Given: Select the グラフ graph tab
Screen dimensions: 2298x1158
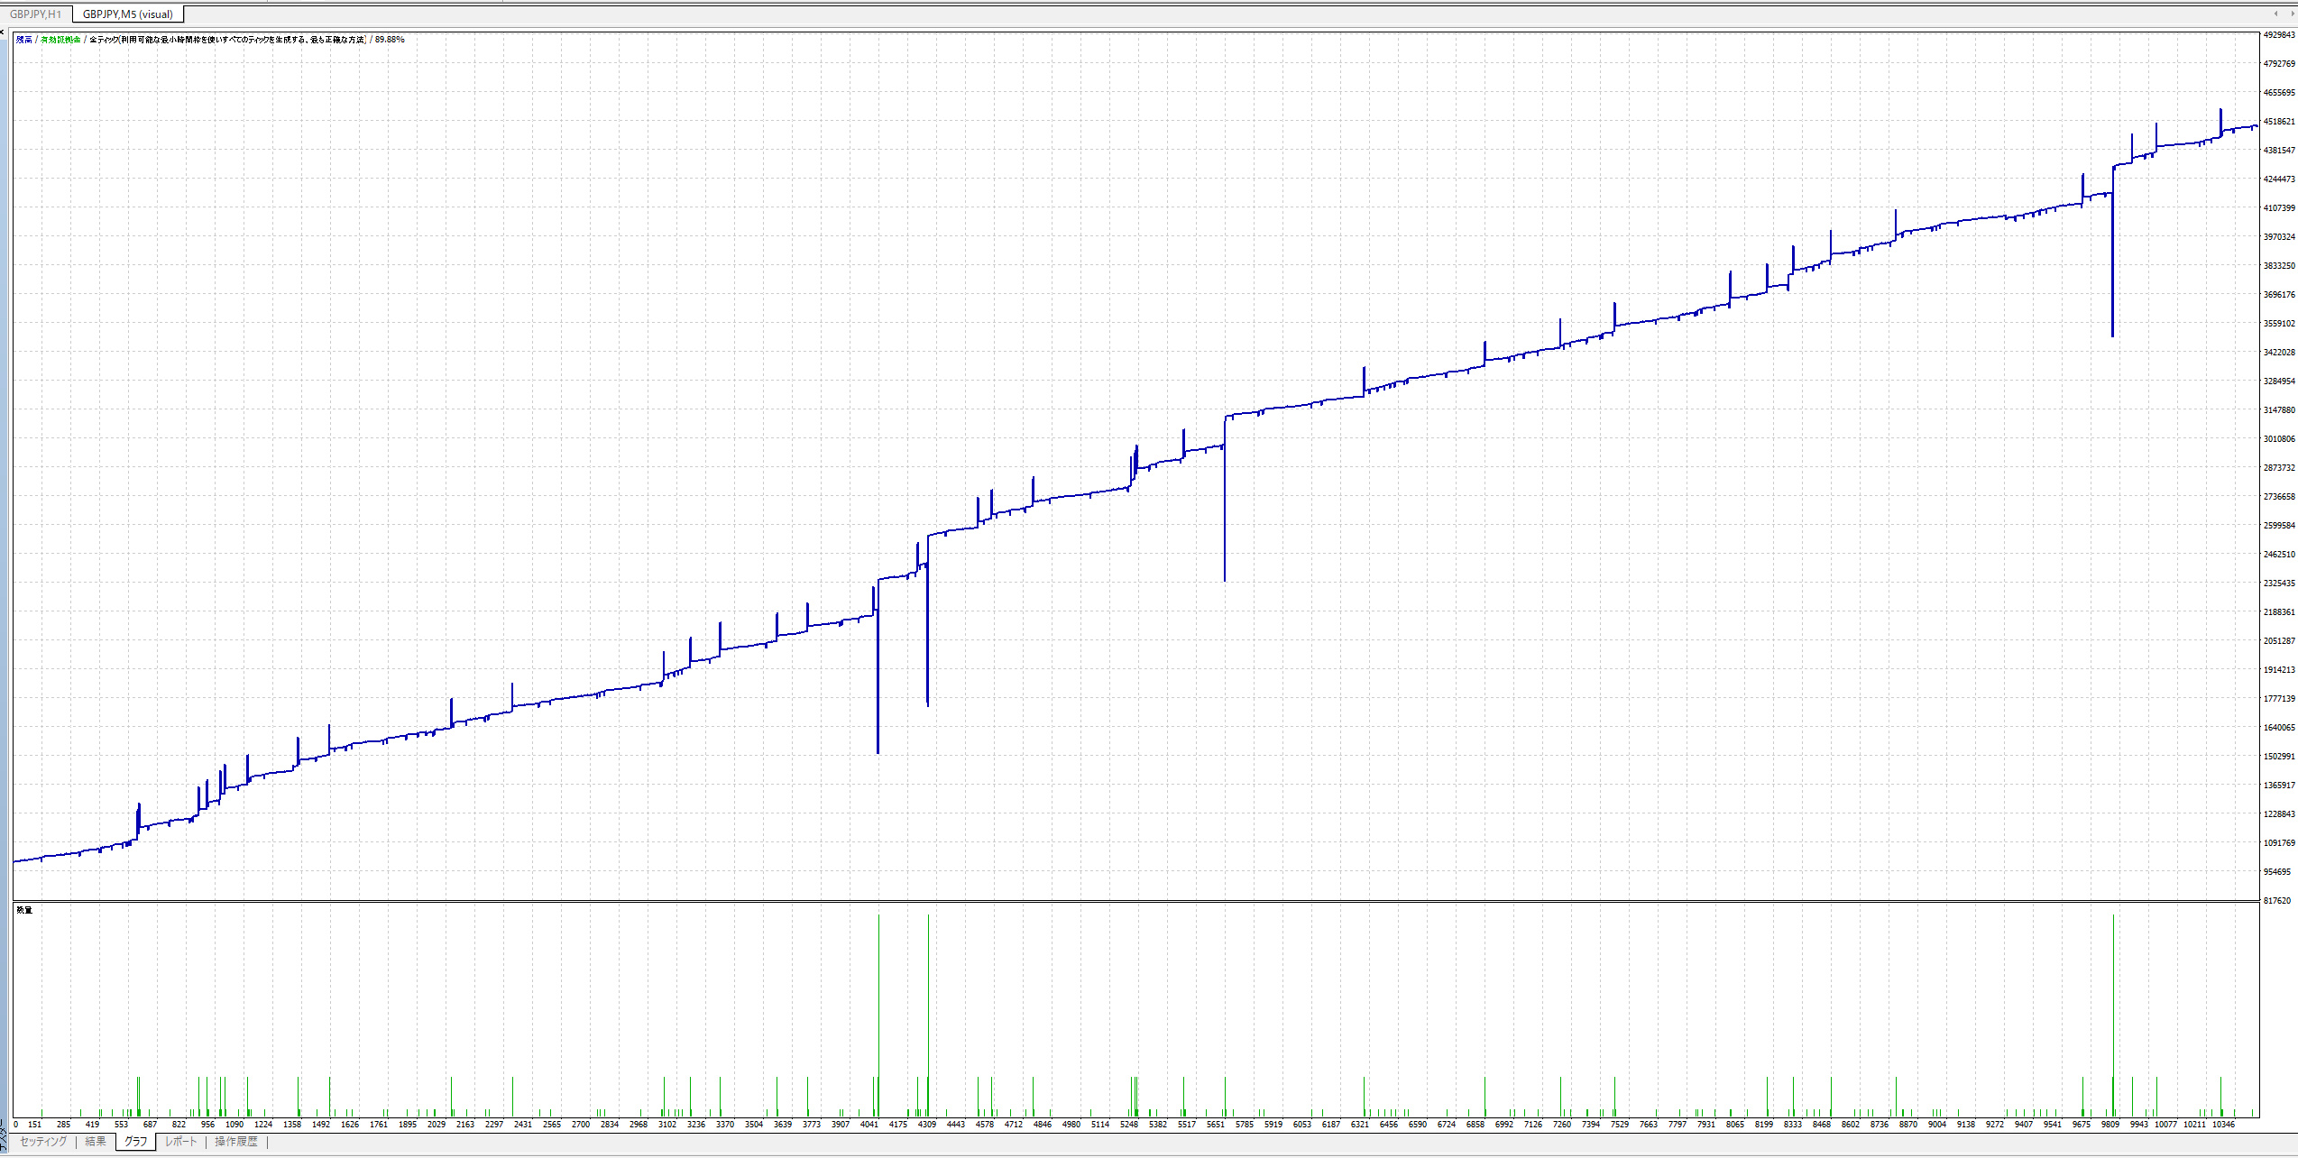Looking at the screenshot, I should [x=135, y=1142].
